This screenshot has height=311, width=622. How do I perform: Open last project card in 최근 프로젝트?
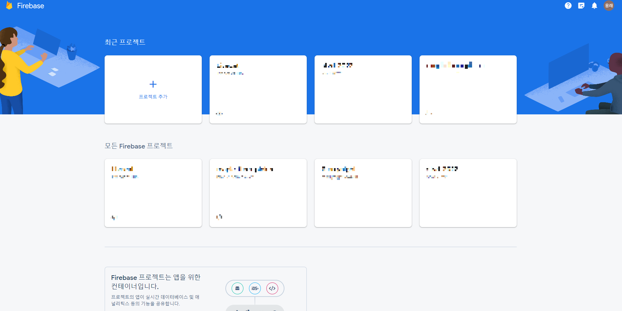click(468, 89)
